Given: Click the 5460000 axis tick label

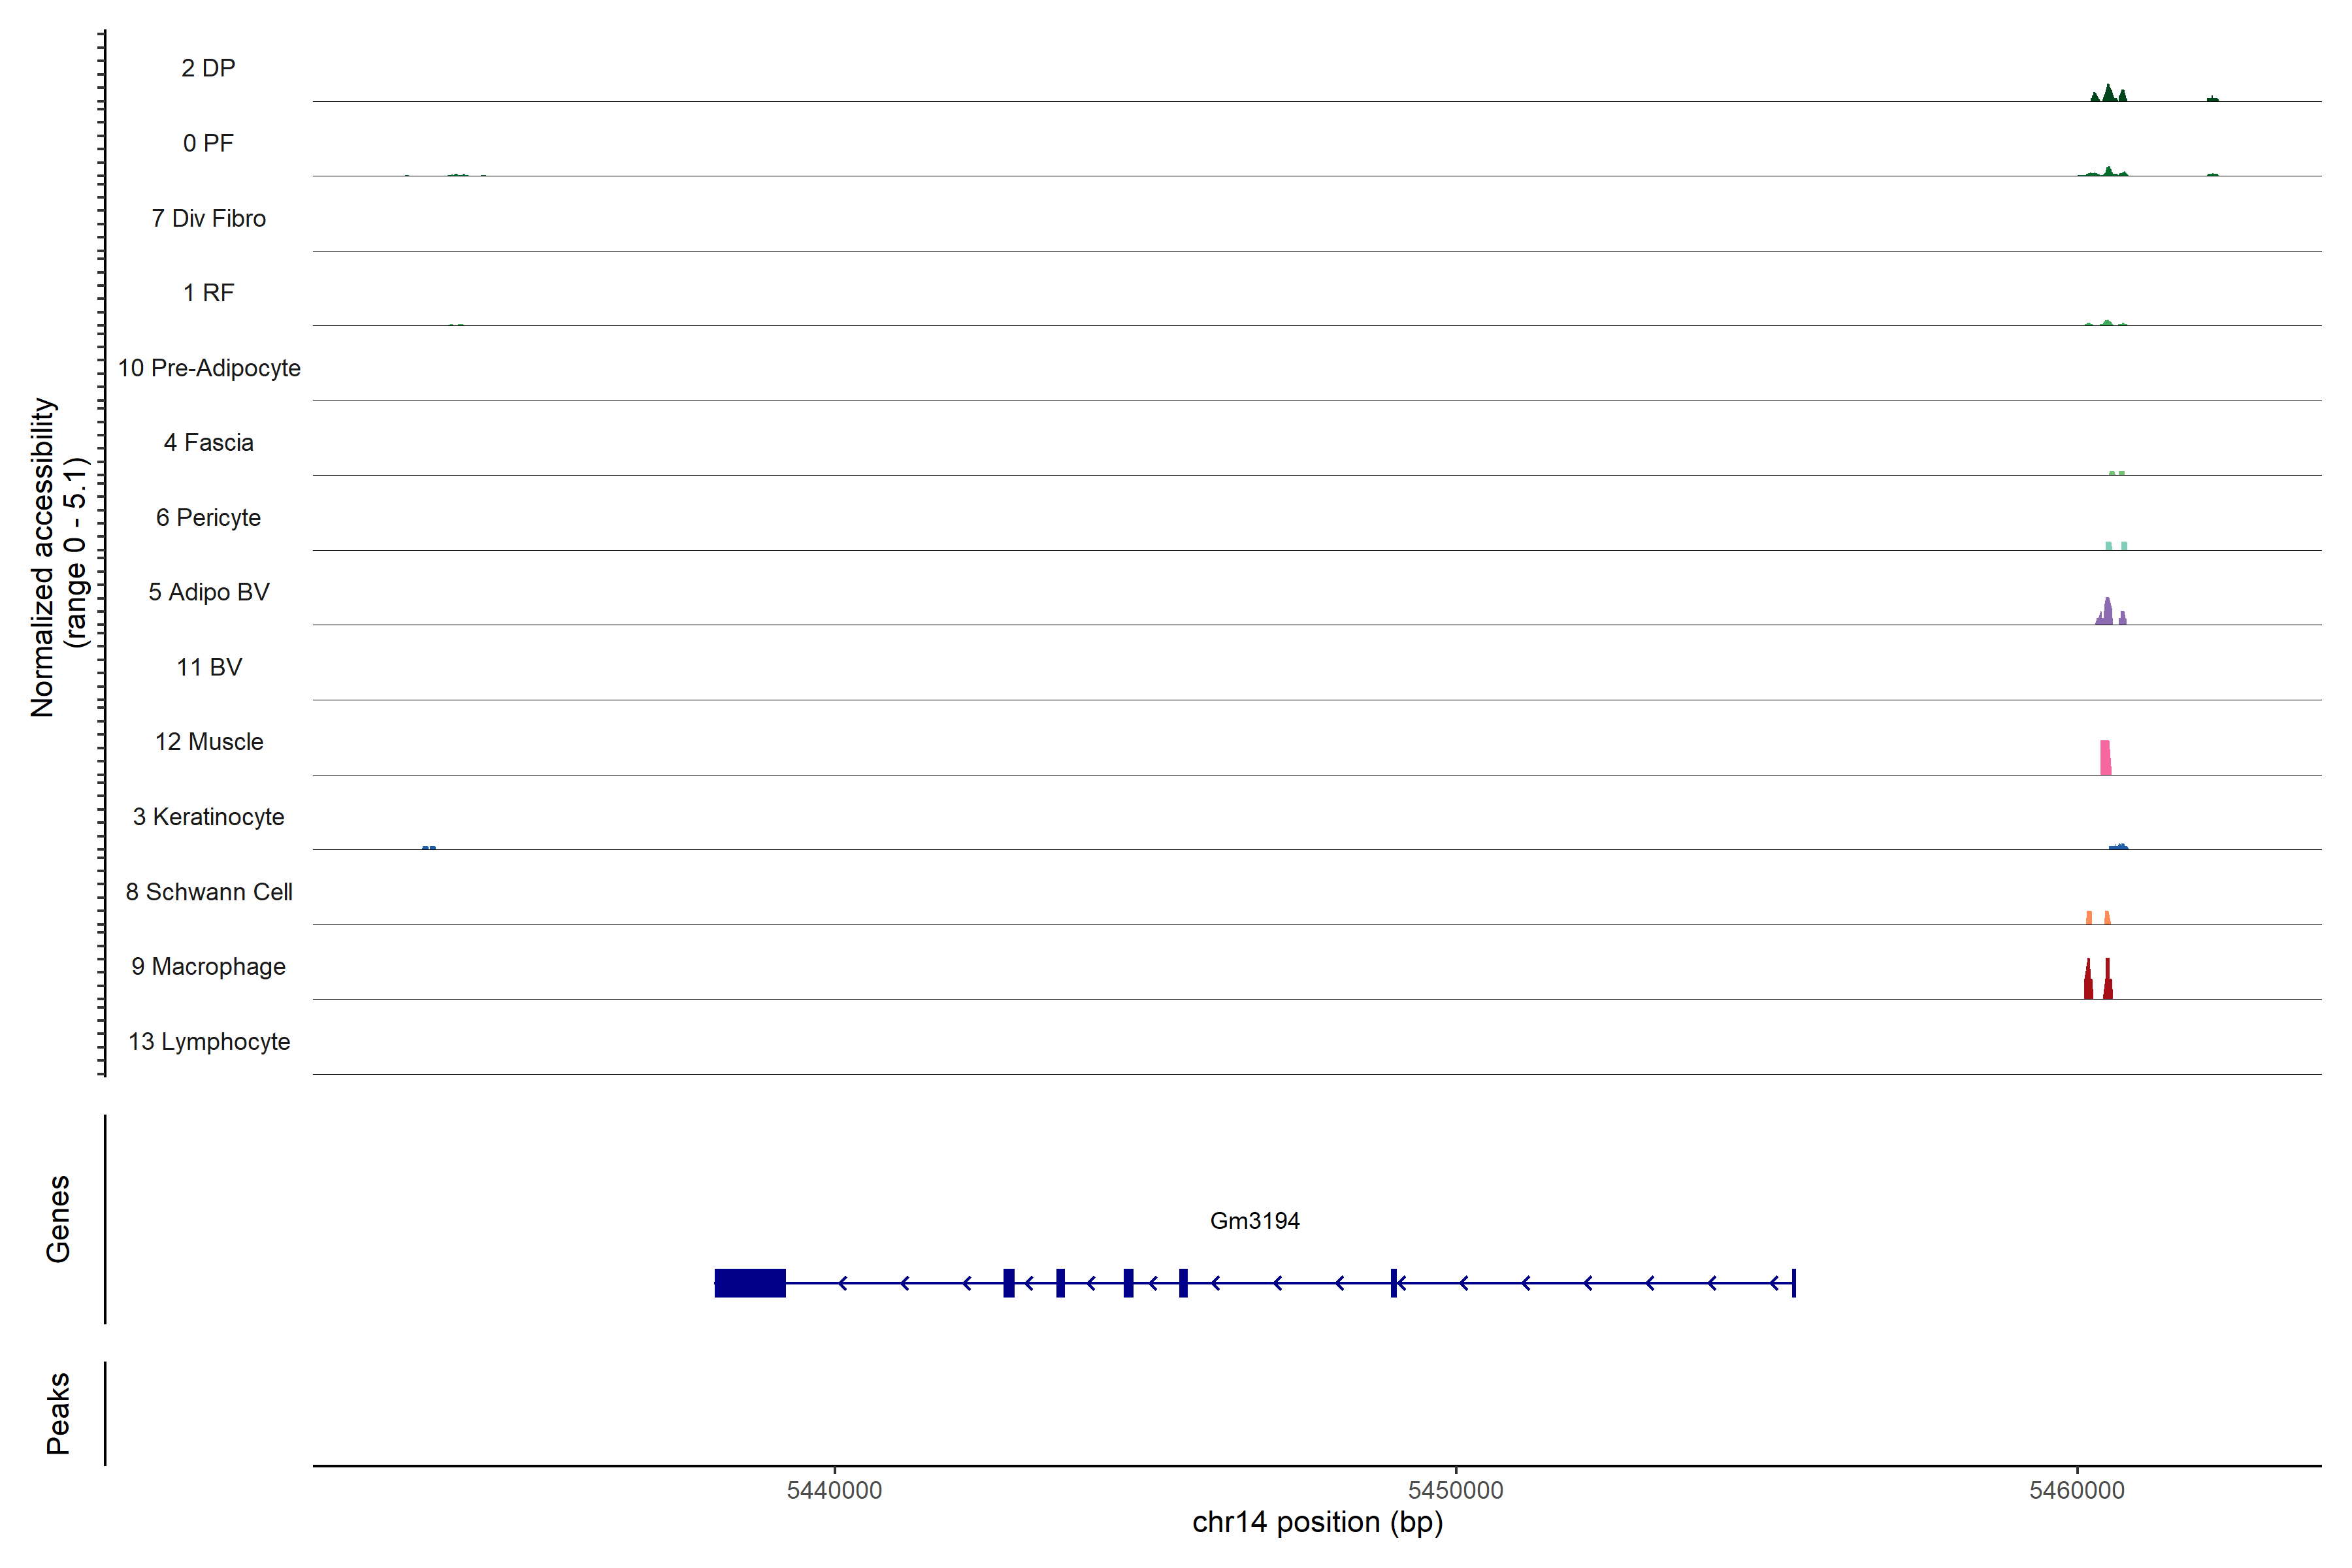Looking at the screenshot, I should point(2076,1490).
